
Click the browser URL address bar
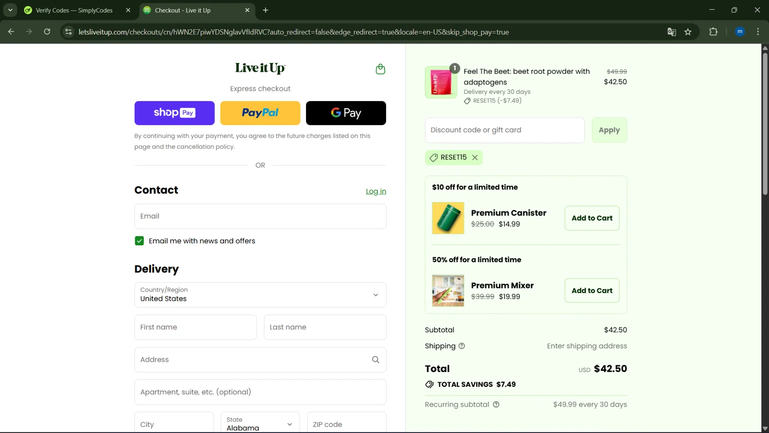coord(294,32)
